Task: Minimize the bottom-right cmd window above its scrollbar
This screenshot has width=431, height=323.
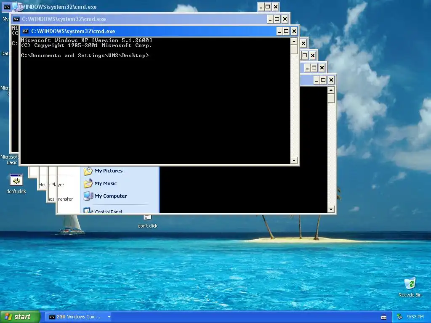Action: [317, 80]
